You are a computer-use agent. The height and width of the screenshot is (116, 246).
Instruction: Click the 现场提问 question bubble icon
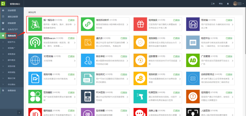(x=193, y=97)
